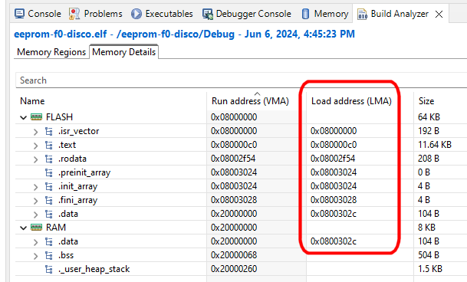Click the .fini_array section icon
Image resolution: width=467 pixels, height=282 pixels.
pyautogui.click(x=49, y=200)
